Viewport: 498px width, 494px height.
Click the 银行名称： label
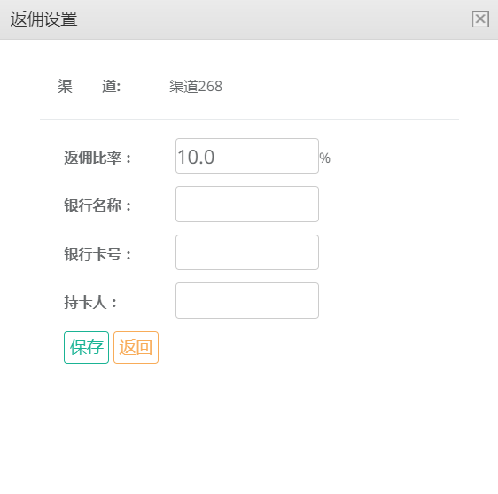pos(97,205)
